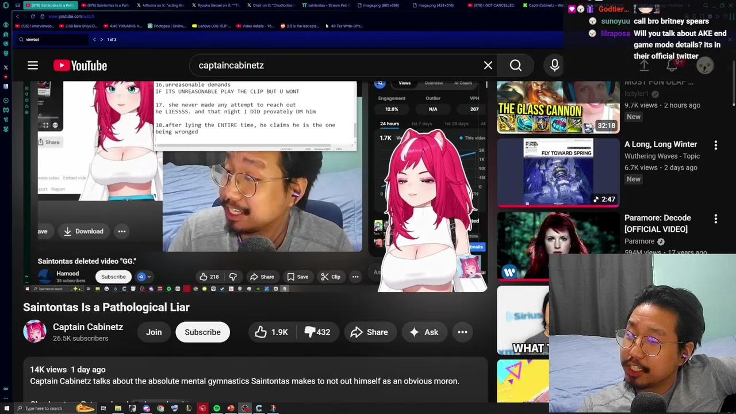Open the Create upload button
Screen dimensions: 736x414
pos(645,66)
